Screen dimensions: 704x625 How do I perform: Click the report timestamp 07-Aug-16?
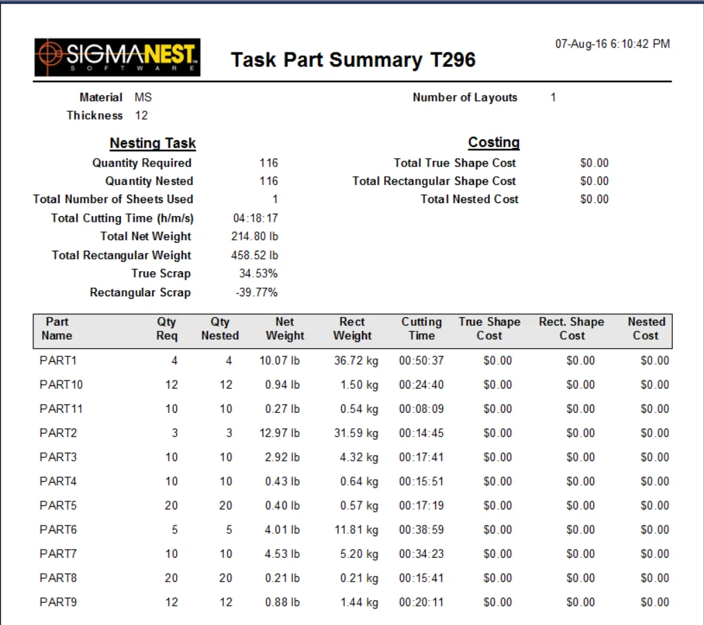tap(612, 44)
